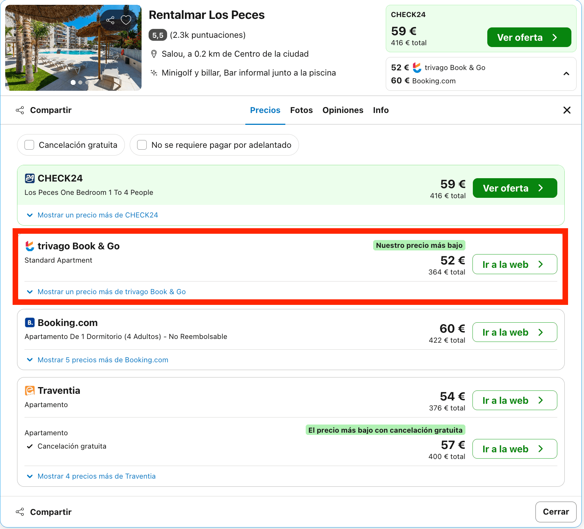Click the Cerrar button

pyautogui.click(x=556, y=512)
